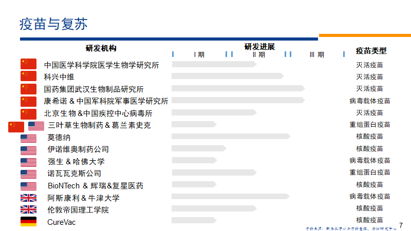The height and width of the screenshot is (231, 411).
Task: Click the US flag beside 诺瓦瓦克斯公司
Action: tap(29, 174)
